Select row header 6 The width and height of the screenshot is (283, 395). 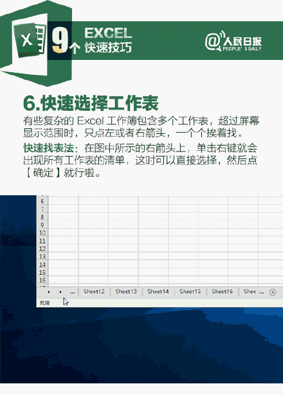(x=42, y=201)
